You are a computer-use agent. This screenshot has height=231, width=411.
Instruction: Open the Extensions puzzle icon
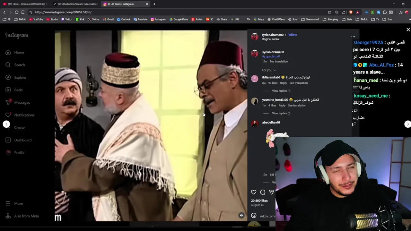pos(385,12)
